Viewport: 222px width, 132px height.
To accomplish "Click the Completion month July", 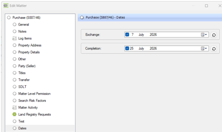I will (x=141, y=48).
